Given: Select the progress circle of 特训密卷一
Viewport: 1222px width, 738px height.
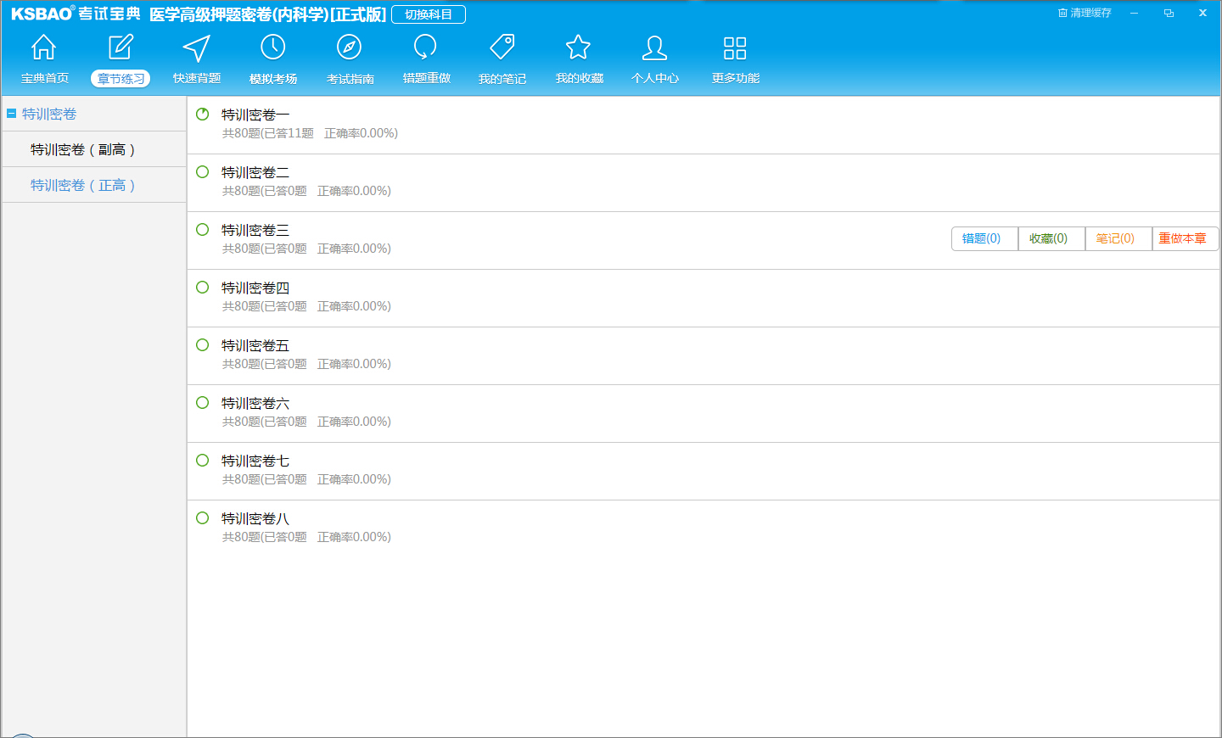Looking at the screenshot, I should click(202, 114).
